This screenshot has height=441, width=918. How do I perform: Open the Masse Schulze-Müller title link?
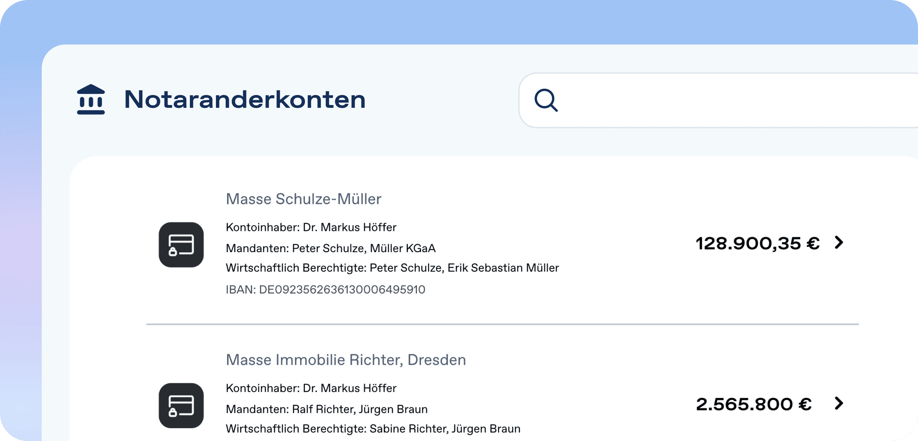(x=303, y=199)
